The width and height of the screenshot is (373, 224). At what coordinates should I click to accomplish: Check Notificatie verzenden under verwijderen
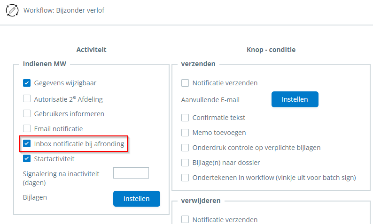(185, 219)
